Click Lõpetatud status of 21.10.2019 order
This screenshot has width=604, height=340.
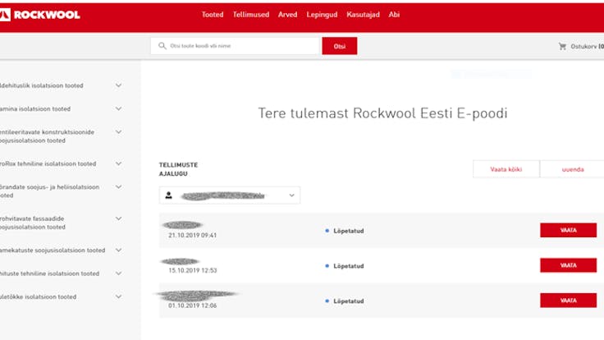point(348,231)
